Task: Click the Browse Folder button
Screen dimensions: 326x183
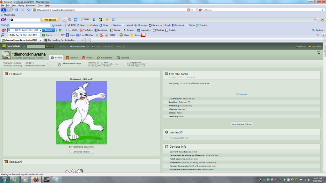Action: [x=82, y=152]
